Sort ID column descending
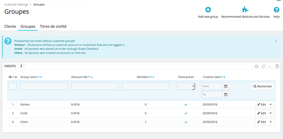 coord(13,77)
